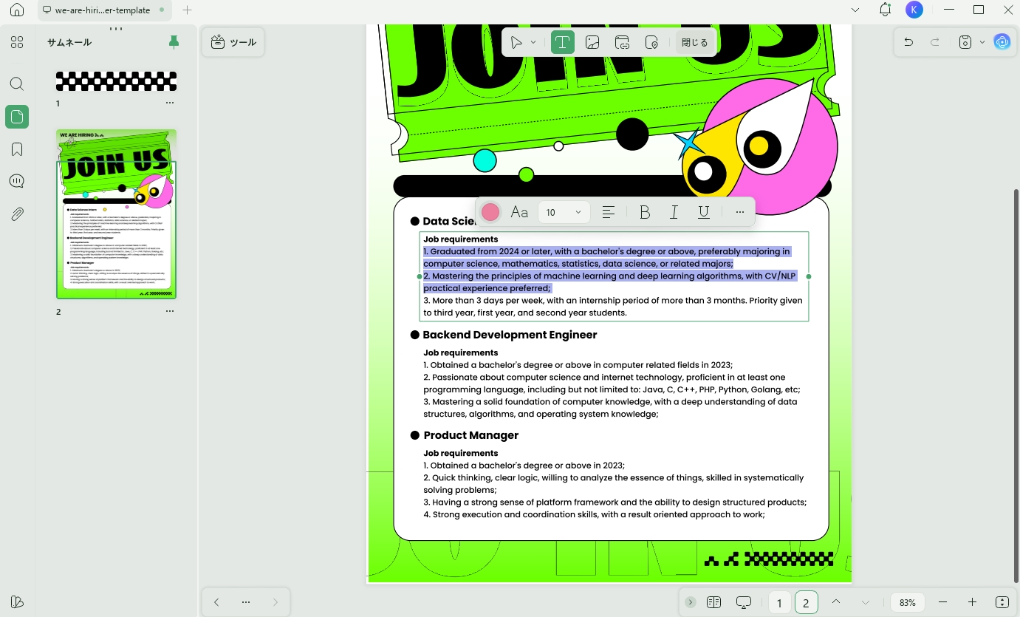Open options menu for thumbnail page 2
The height and width of the screenshot is (617, 1020).
(x=170, y=312)
